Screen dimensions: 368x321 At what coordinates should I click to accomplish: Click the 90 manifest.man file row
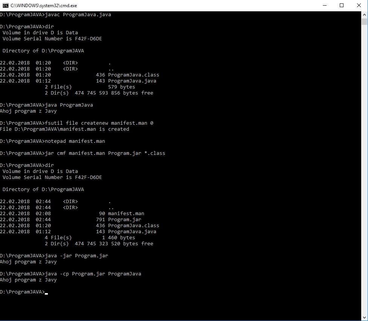click(72, 214)
